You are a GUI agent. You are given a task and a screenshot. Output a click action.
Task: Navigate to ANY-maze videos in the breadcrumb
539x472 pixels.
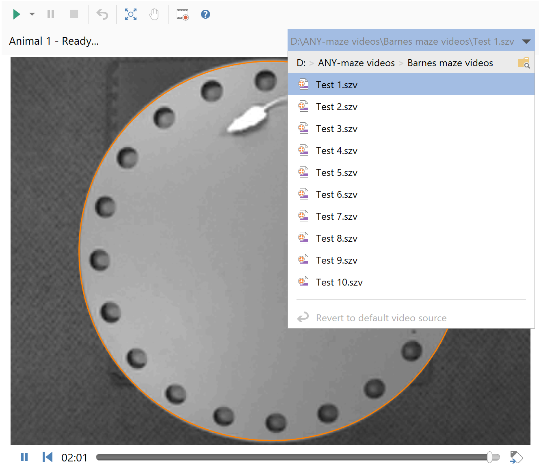[x=356, y=63]
